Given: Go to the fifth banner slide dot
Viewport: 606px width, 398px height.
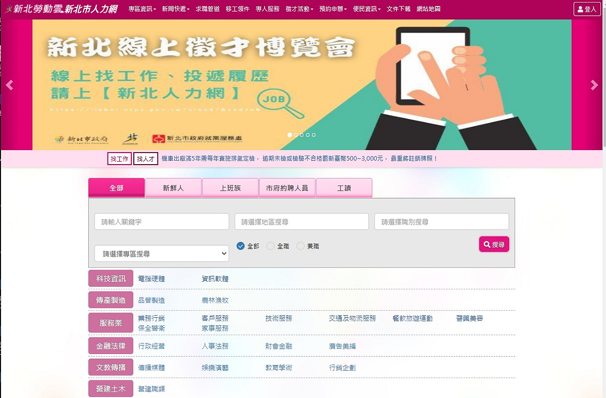Looking at the screenshot, I should [x=314, y=135].
